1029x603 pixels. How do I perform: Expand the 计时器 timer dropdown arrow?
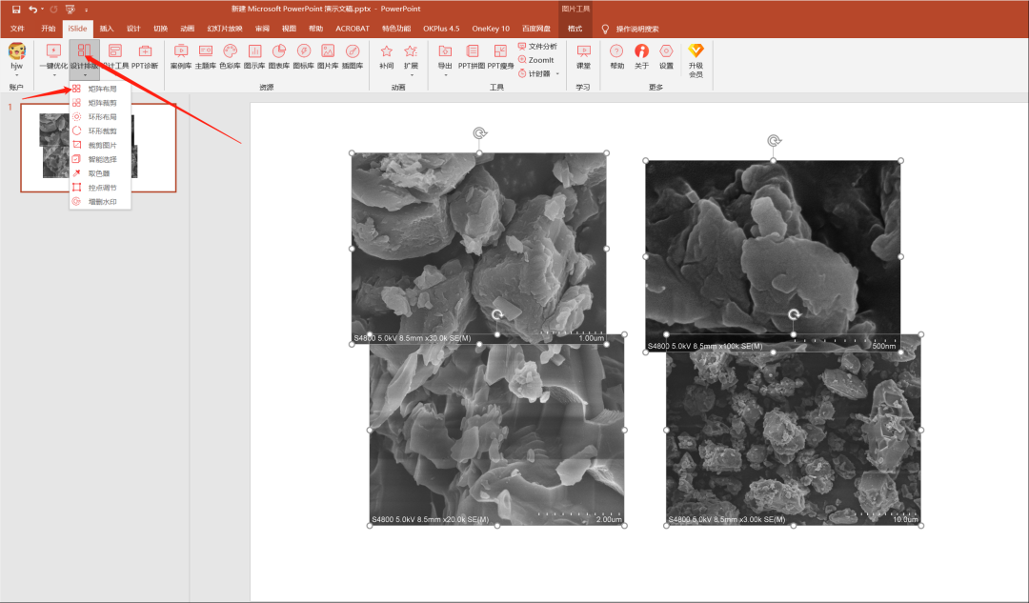(557, 73)
